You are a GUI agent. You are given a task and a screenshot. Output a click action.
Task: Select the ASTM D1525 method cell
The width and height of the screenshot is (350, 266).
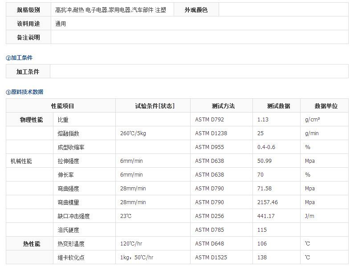click(222, 258)
